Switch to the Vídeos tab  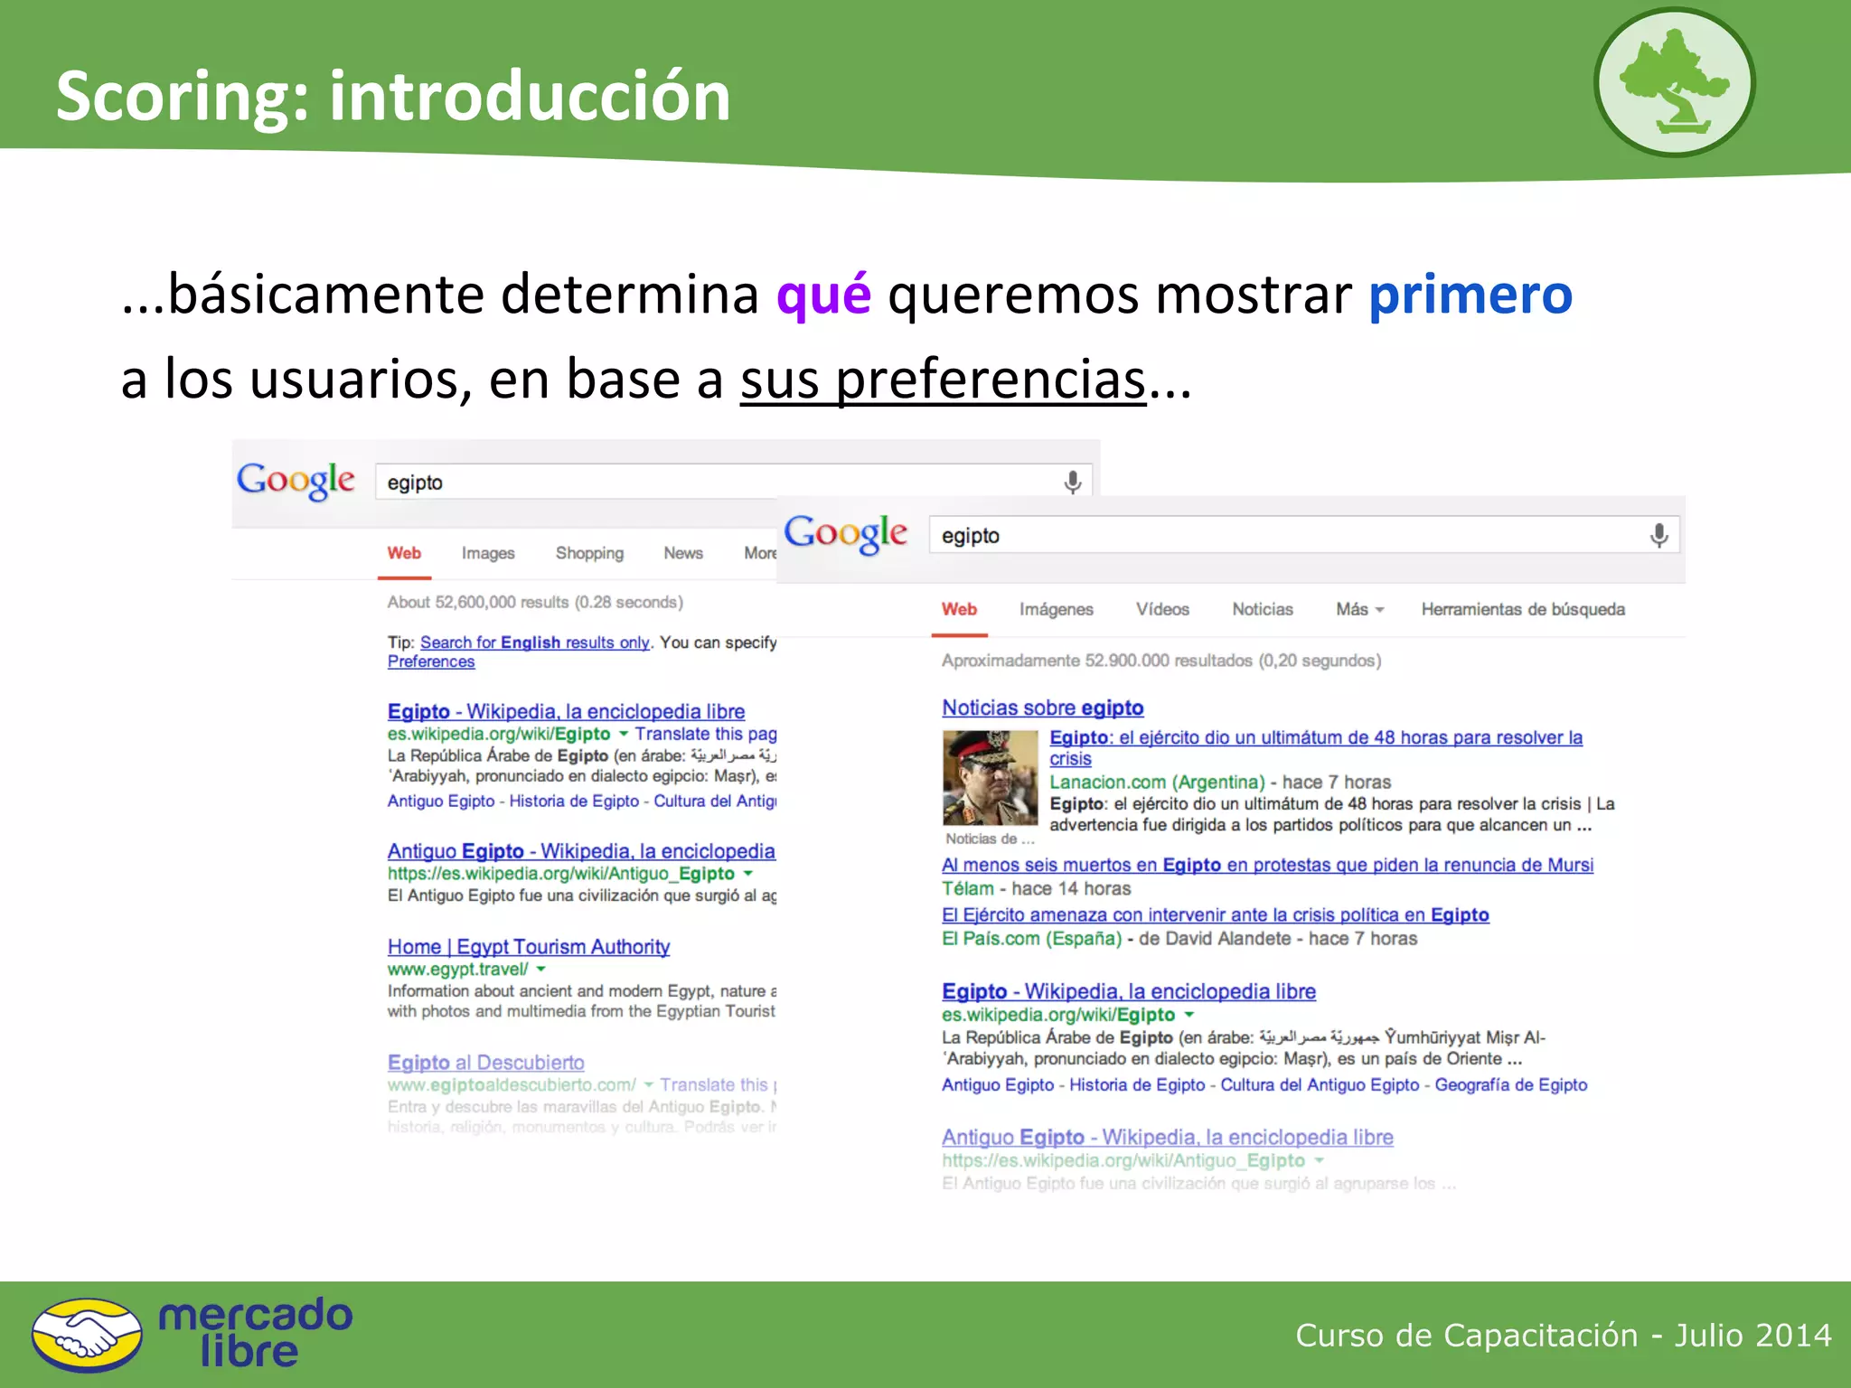coord(1162,610)
